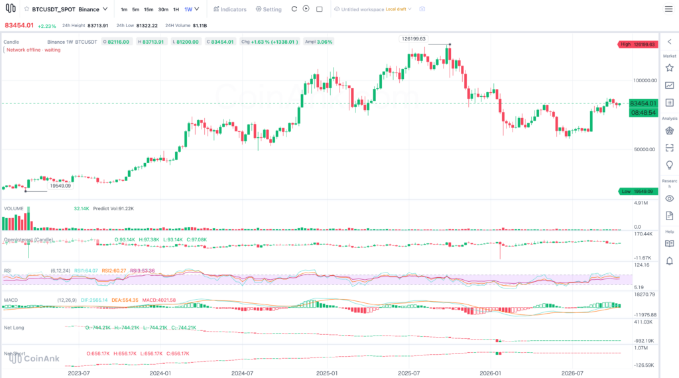Click the fullscreen square icon in the toolbar
The image size is (679, 378).
[320, 9]
